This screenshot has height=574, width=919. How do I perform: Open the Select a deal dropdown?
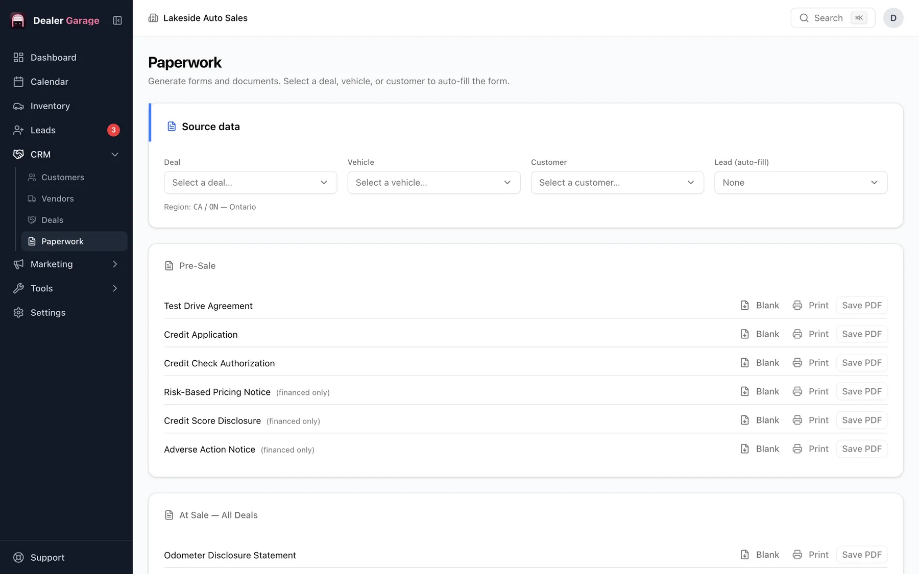(250, 183)
